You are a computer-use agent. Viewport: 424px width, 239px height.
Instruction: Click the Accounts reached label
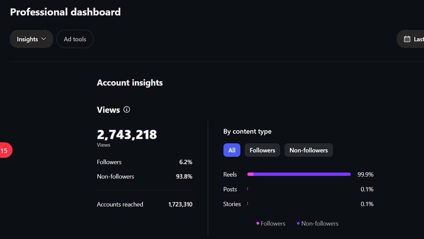click(x=120, y=204)
